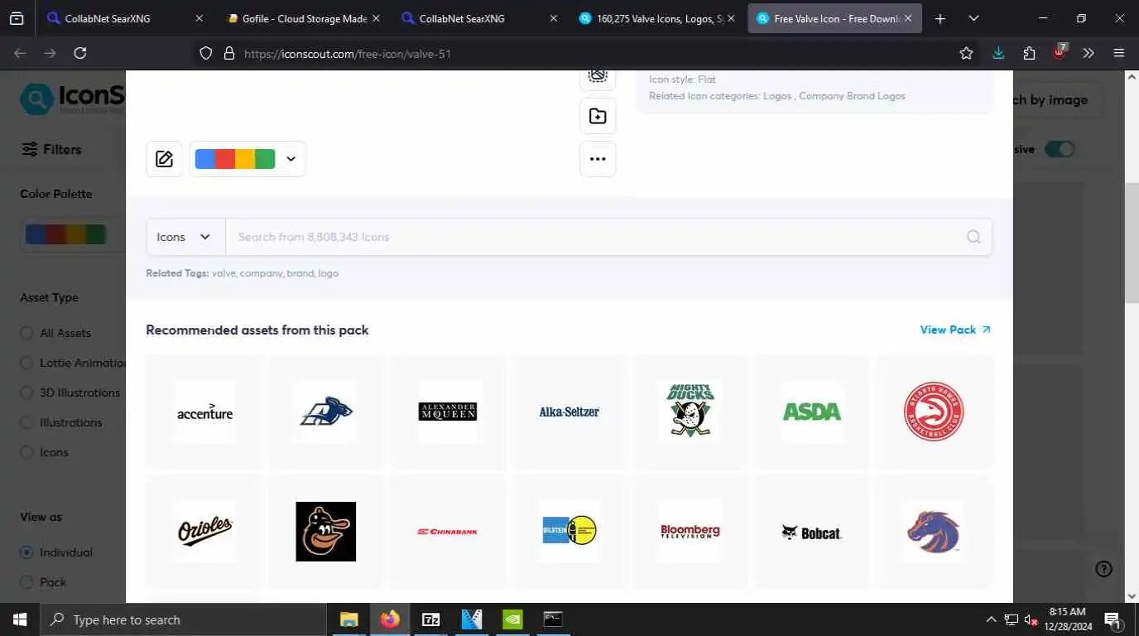List all tabs with the chevron button

[973, 18]
